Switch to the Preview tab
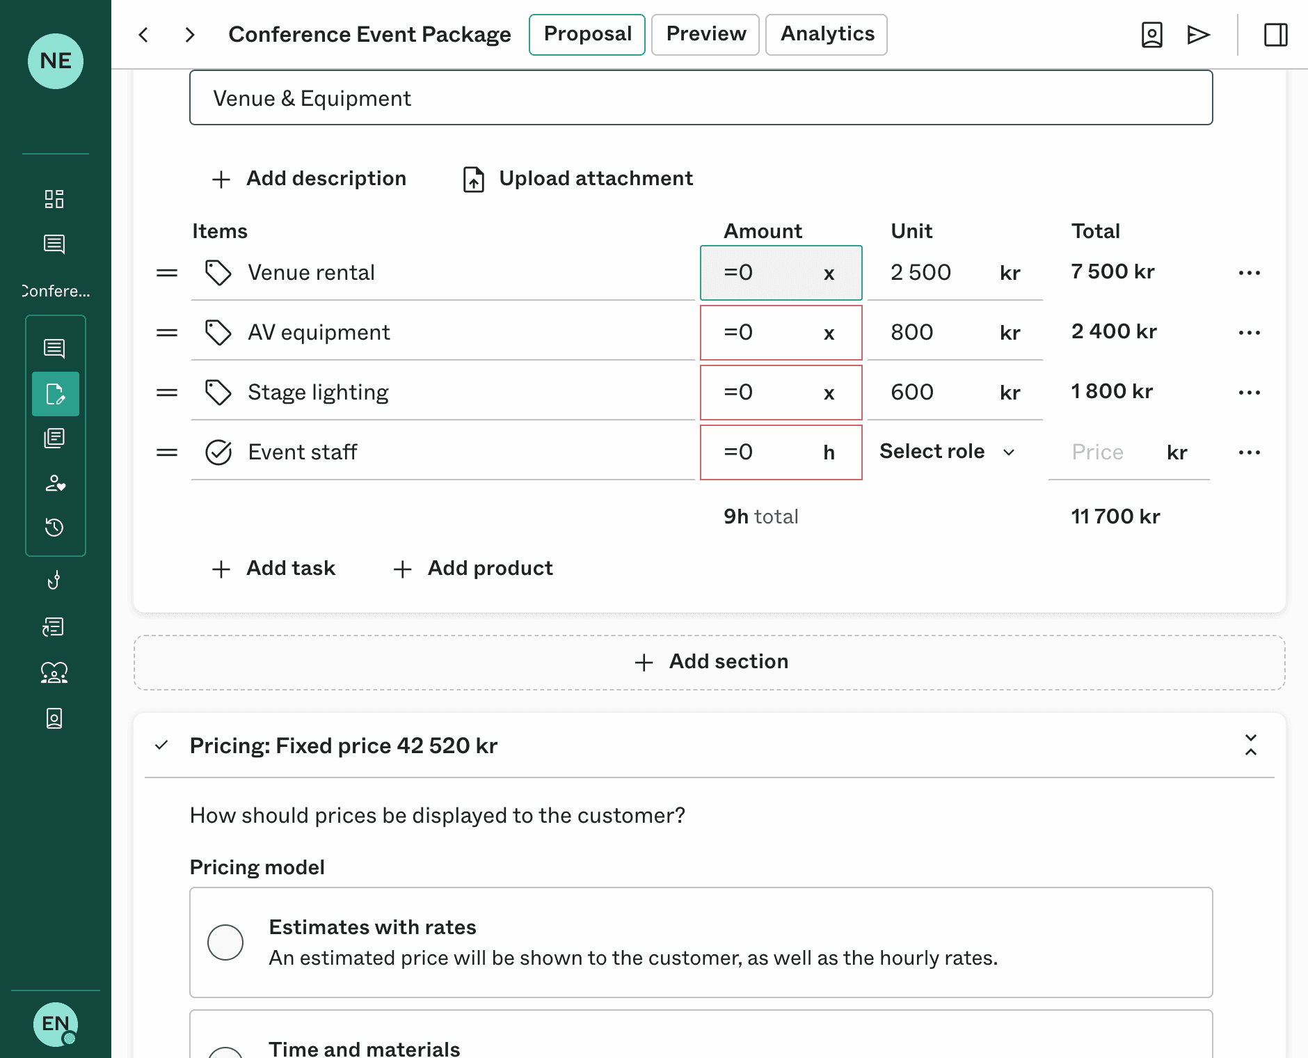The height and width of the screenshot is (1058, 1308). 705,34
